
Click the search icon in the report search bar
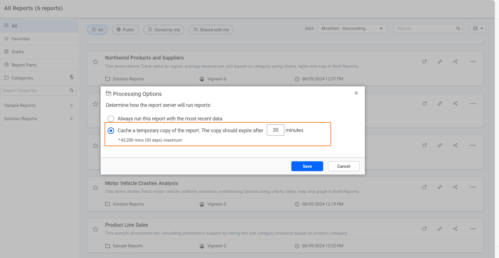click(458, 28)
